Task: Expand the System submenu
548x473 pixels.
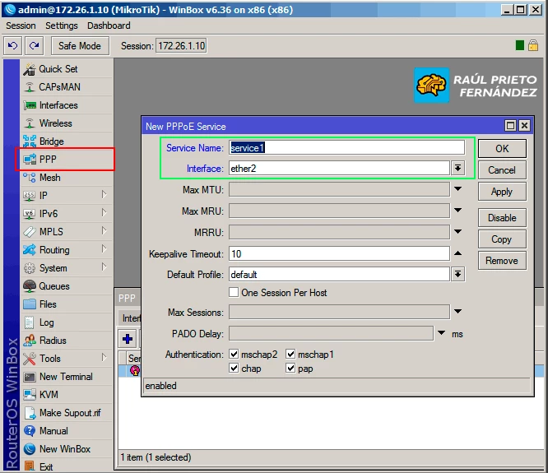Action: pos(104,267)
